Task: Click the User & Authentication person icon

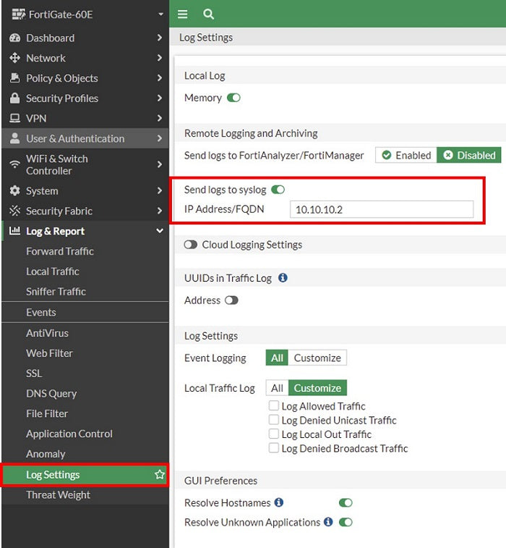Action: (x=14, y=138)
